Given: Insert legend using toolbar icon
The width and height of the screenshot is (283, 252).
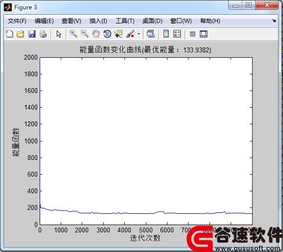Looking at the screenshot, I should pyautogui.click(x=177, y=34).
